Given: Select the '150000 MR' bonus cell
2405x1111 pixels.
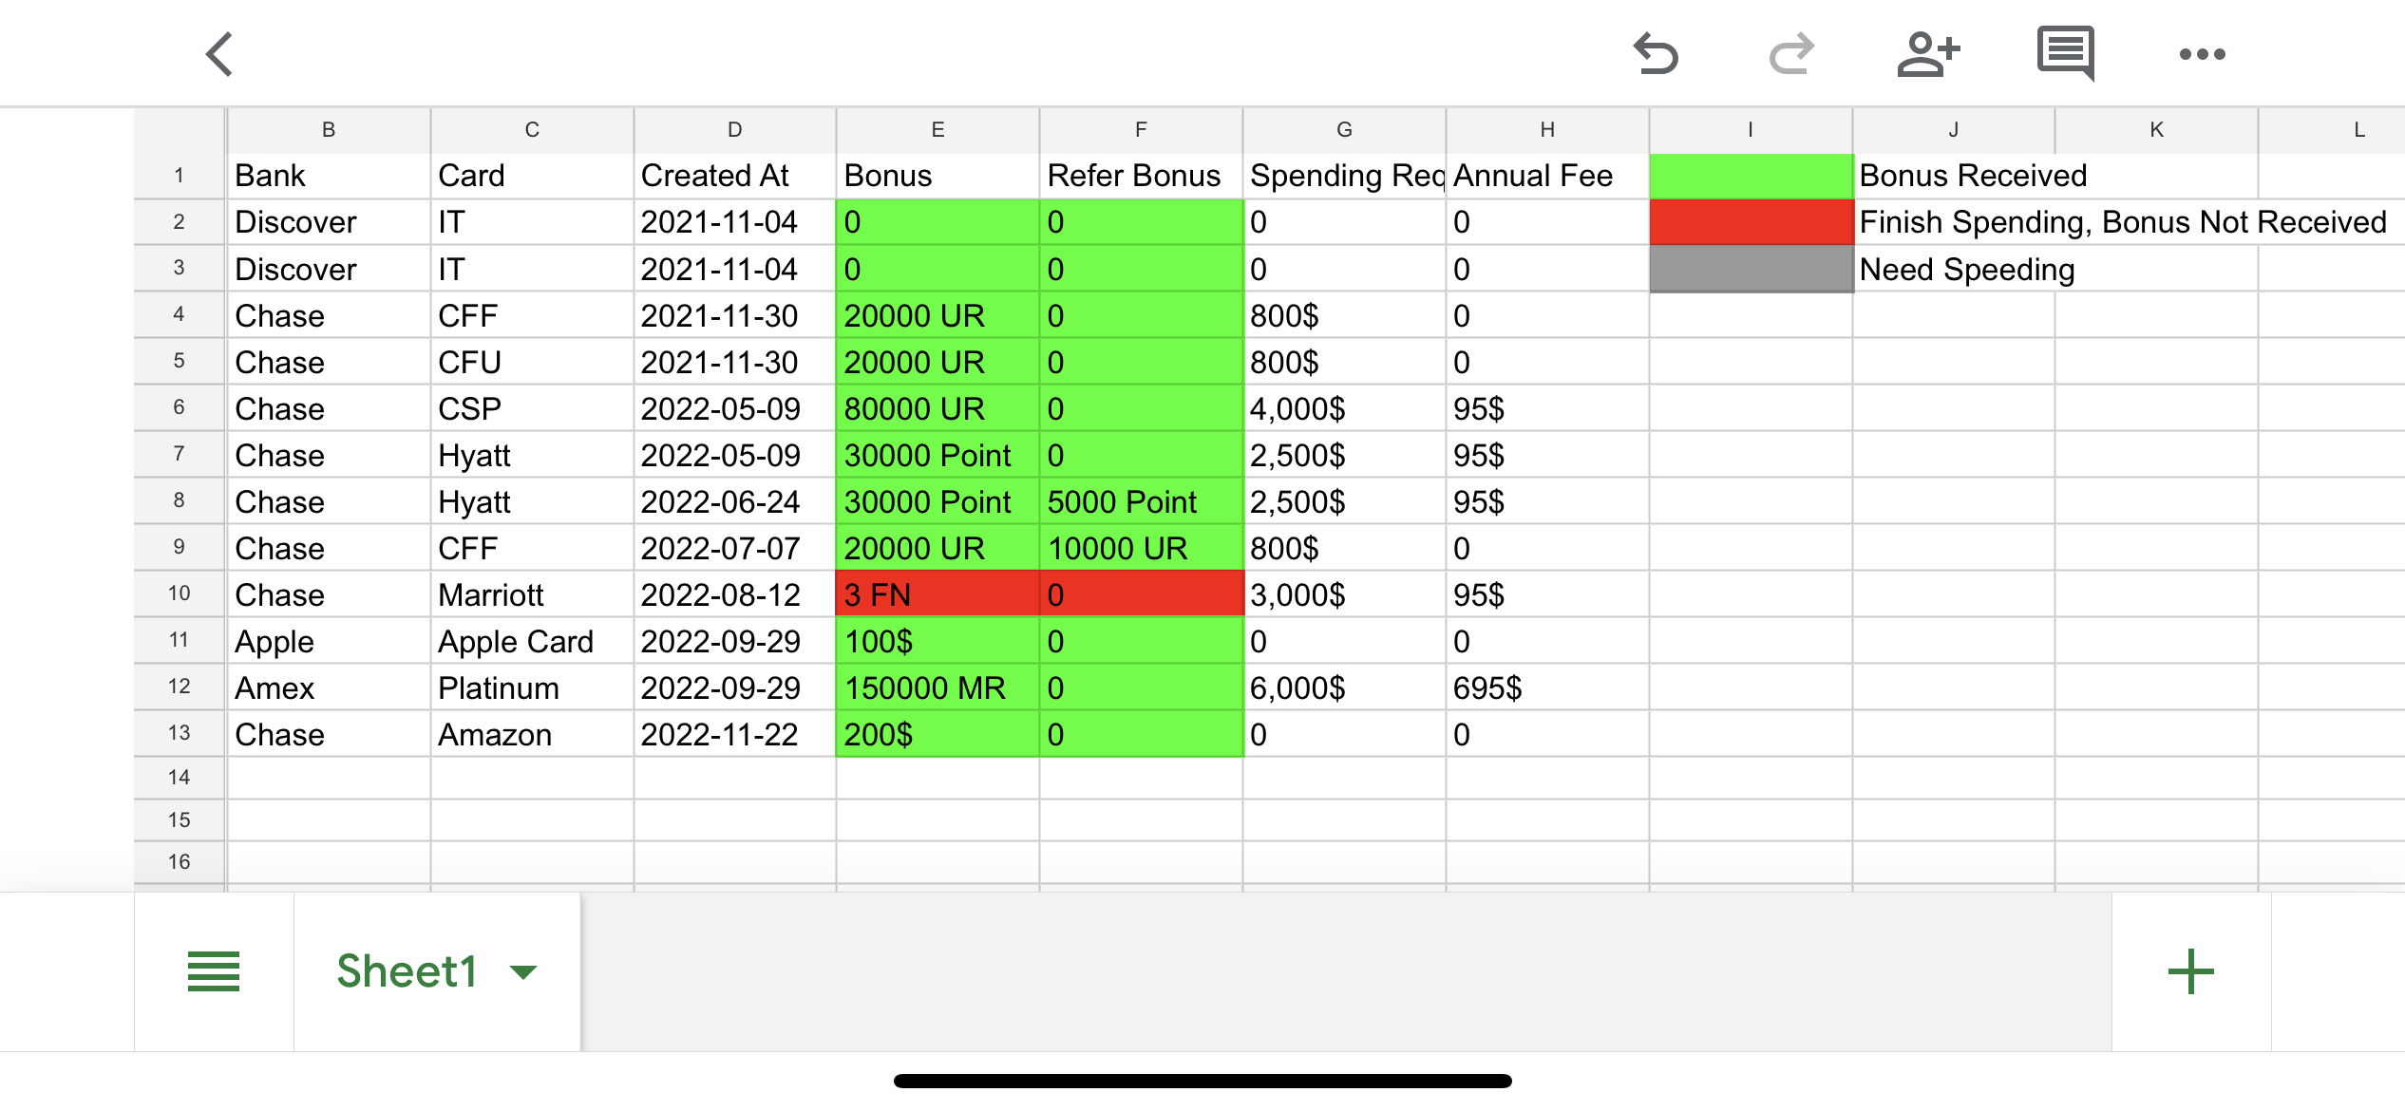Looking at the screenshot, I should click(x=937, y=687).
